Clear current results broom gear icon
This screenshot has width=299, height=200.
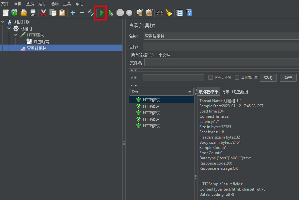(x=140, y=13)
